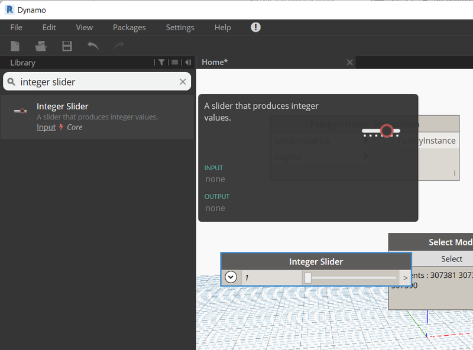Toggle the library list view icon
The height and width of the screenshot is (350, 473).
(174, 62)
